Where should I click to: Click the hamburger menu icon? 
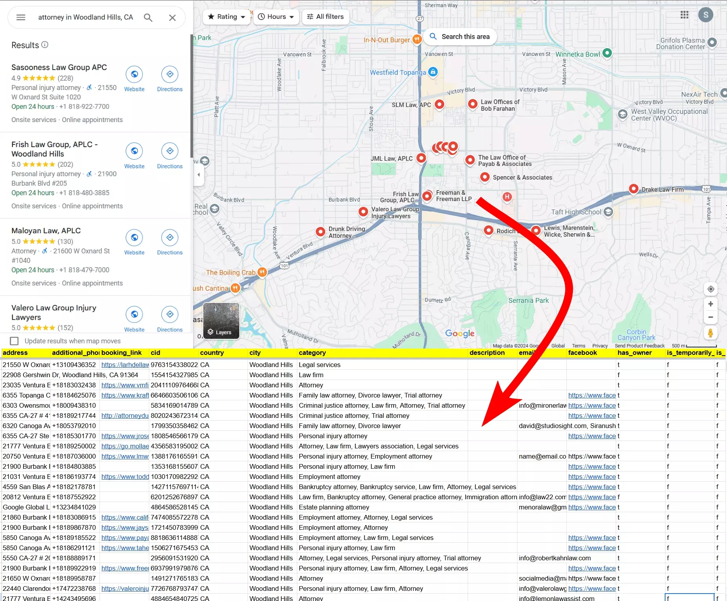[x=21, y=17]
